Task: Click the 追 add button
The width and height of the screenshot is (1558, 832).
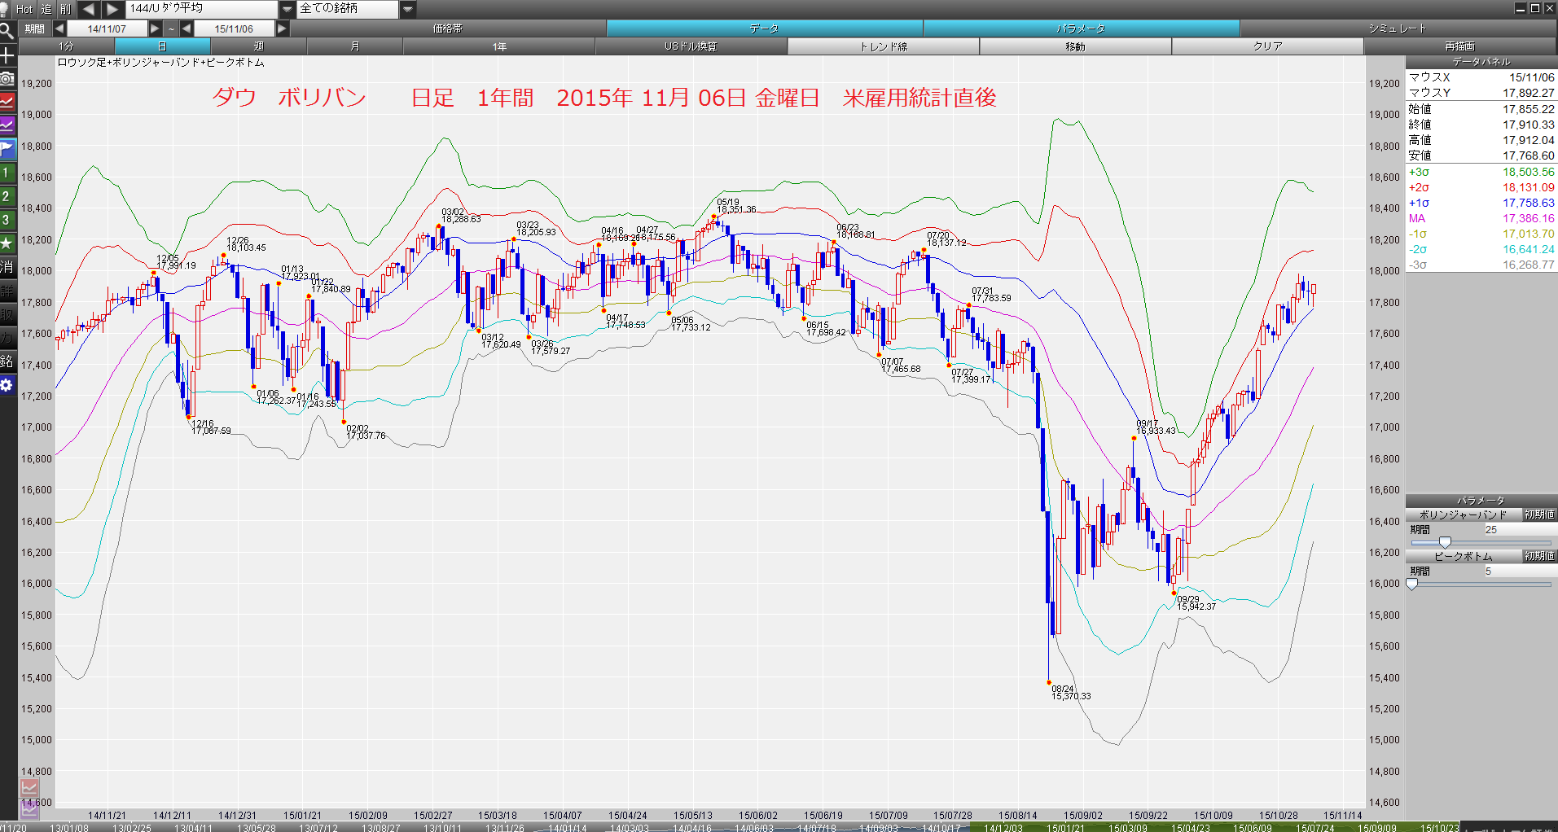Action: [x=46, y=9]
